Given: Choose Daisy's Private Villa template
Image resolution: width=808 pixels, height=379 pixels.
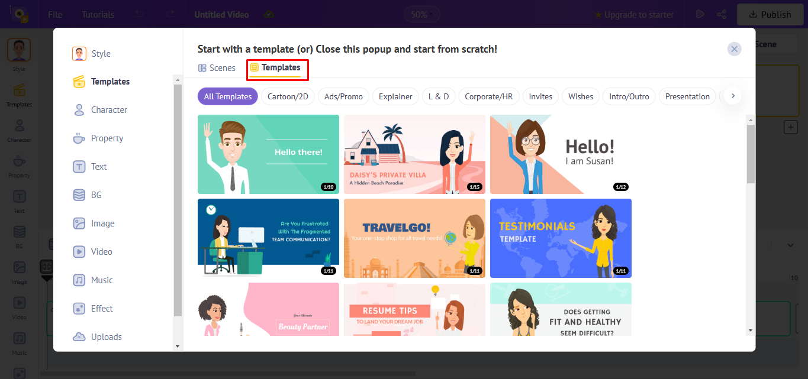Looking at the screenshot, I should pyautogui.click(x=414, y=154).
